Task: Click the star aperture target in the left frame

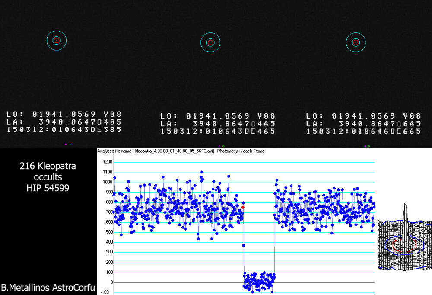Action: (56, 40)
